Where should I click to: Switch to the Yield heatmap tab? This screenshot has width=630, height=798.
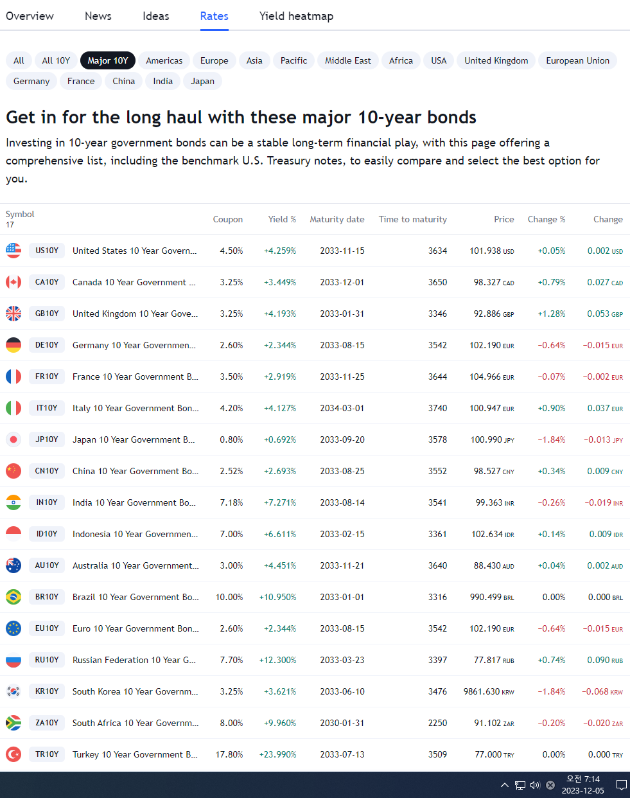tap(296, 16)
